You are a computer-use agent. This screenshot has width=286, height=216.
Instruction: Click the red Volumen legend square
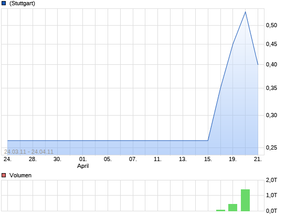4,175
